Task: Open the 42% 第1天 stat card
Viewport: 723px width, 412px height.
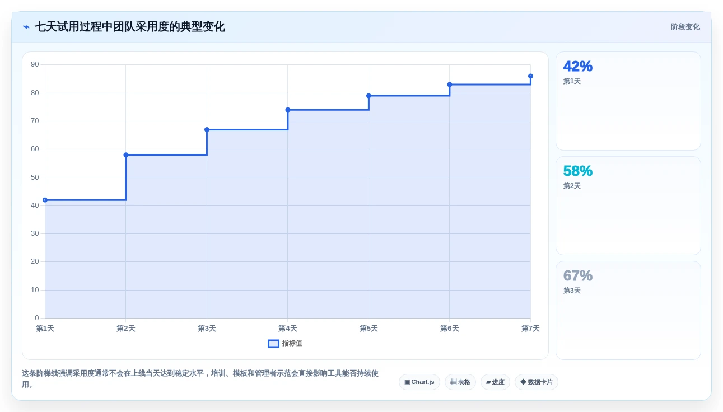Action: pyautogui.click(x=628, y=101)
